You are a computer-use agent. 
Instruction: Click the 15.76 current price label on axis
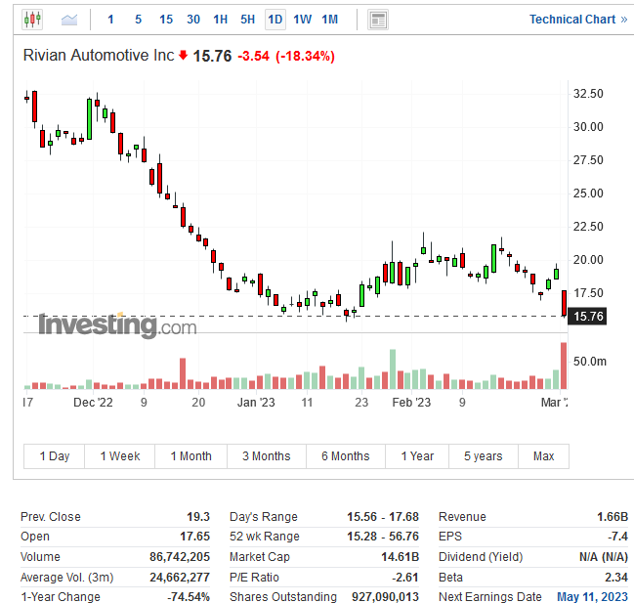(x=587, y=317)
